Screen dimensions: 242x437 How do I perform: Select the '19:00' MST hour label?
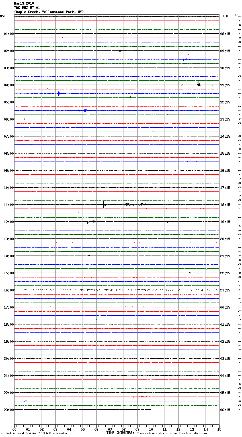click(9, 342)
